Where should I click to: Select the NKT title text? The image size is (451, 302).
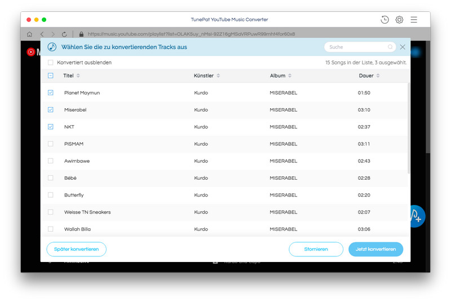[69, 127]
